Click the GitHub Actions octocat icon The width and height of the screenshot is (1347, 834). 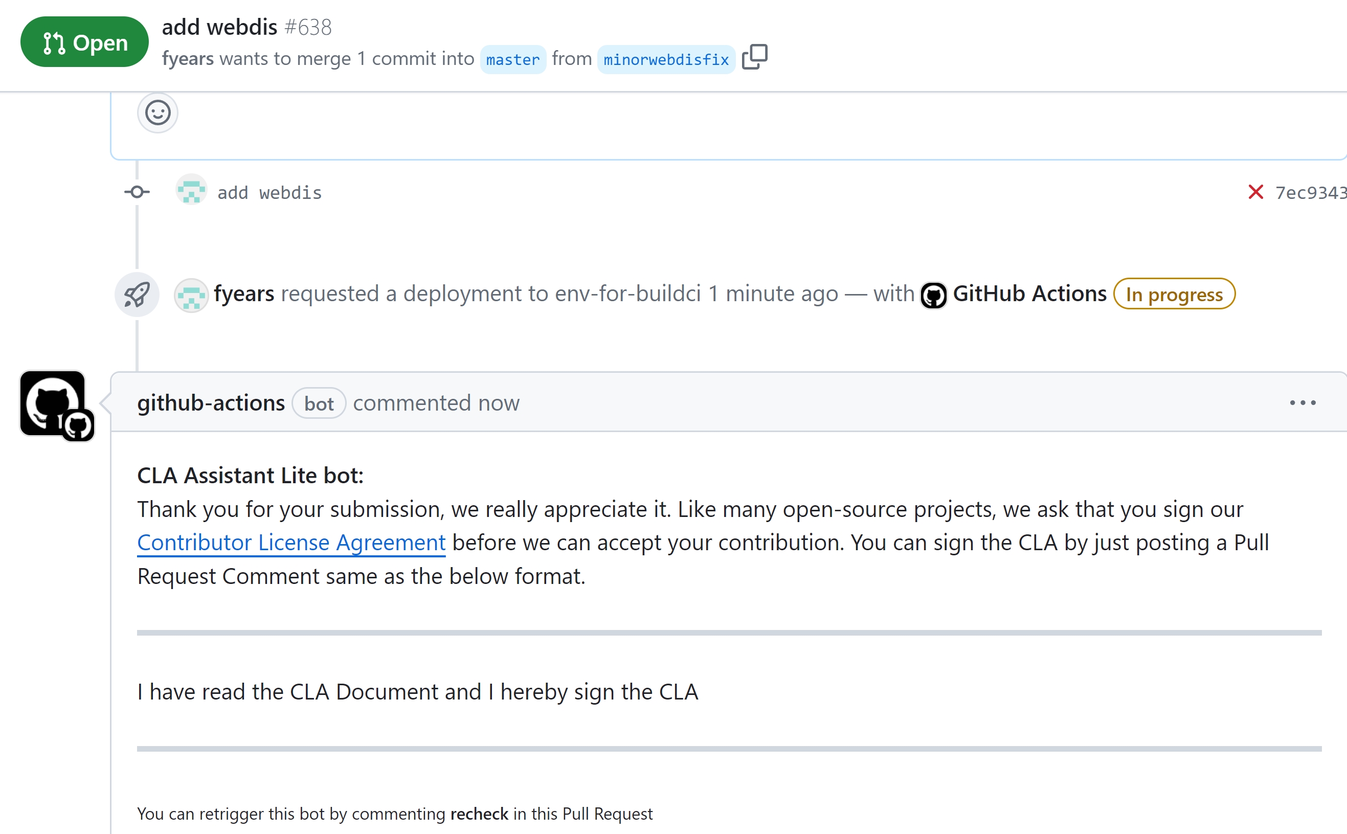pos(933,295)
